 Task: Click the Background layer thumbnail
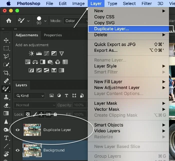[32, 150]
